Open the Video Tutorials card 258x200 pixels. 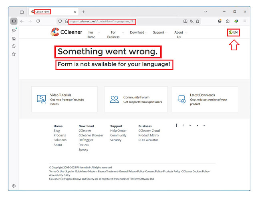pos(64,99)
